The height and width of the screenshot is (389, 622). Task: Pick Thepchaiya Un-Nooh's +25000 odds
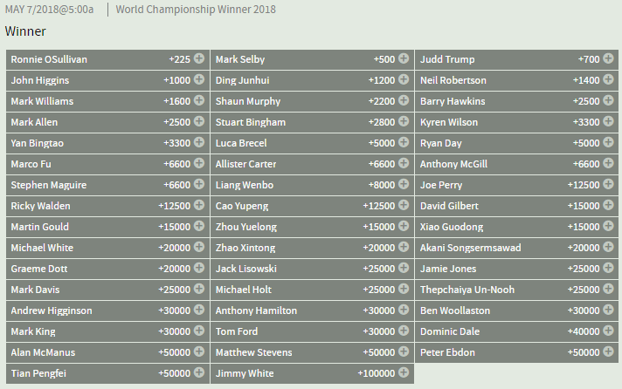(x=581, y=290)
